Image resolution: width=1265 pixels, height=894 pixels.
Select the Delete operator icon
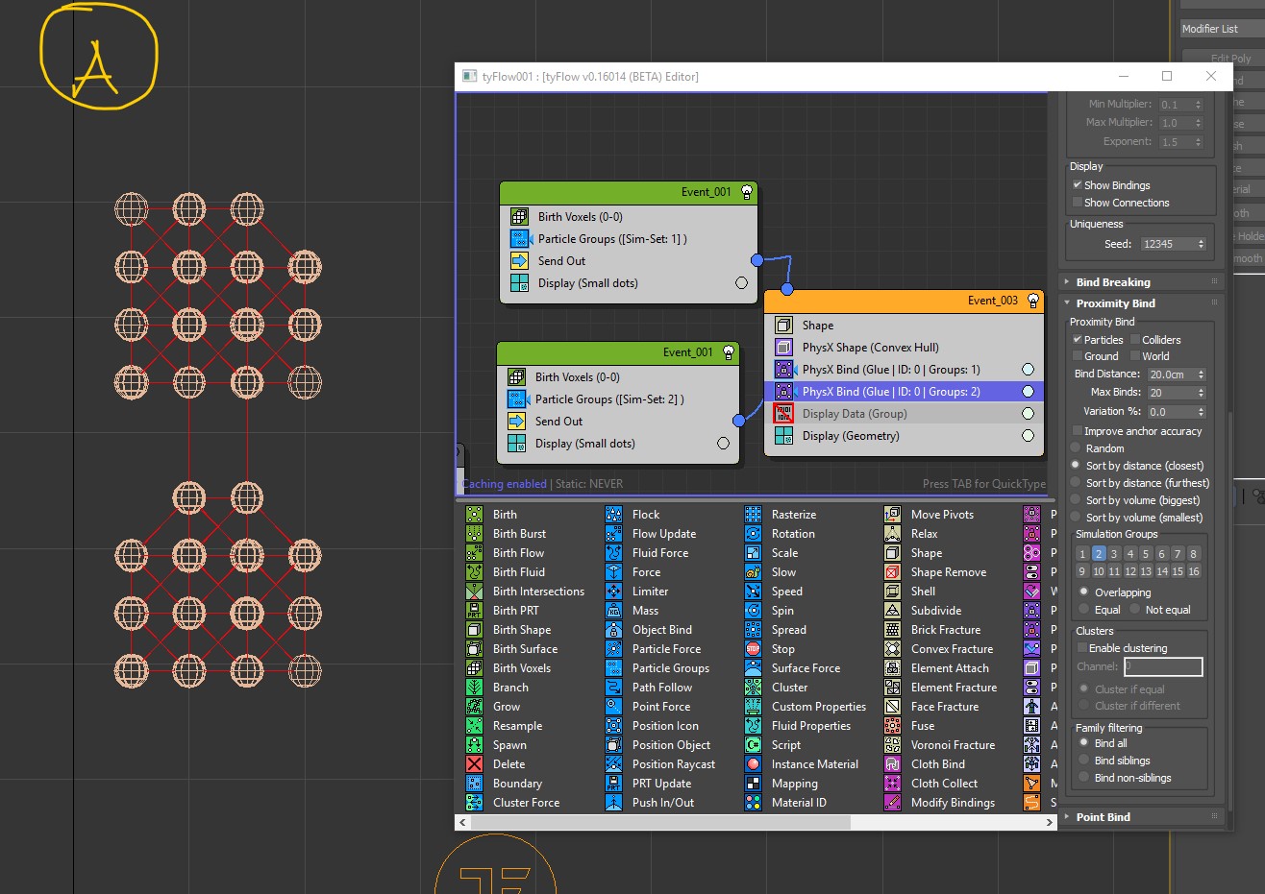click(474, 764)
